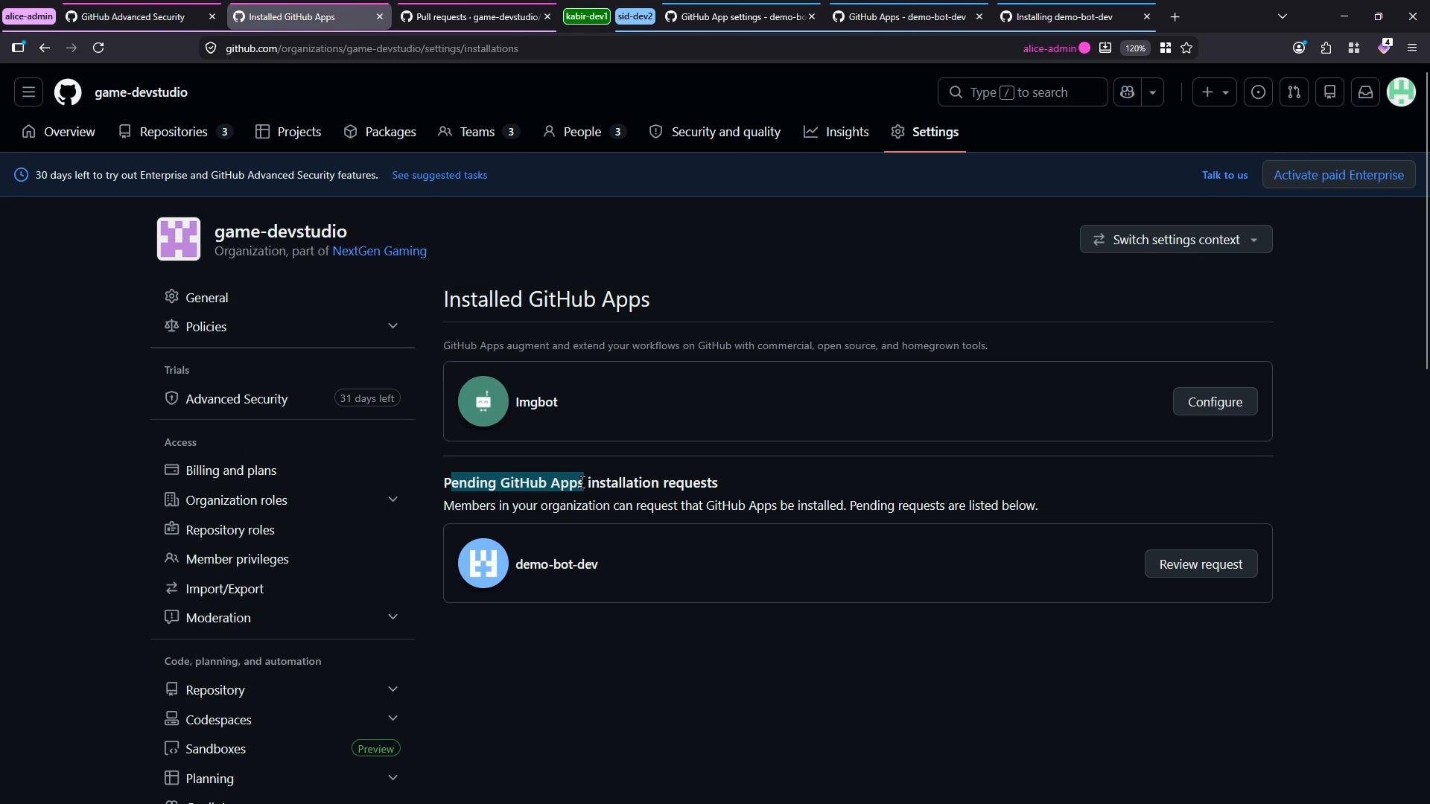Image resolution: width=1430 pixels, height=804 pixels.
Task: Switch to the Pull requests game-devstudio browser tab
Action: pos(477,16)
